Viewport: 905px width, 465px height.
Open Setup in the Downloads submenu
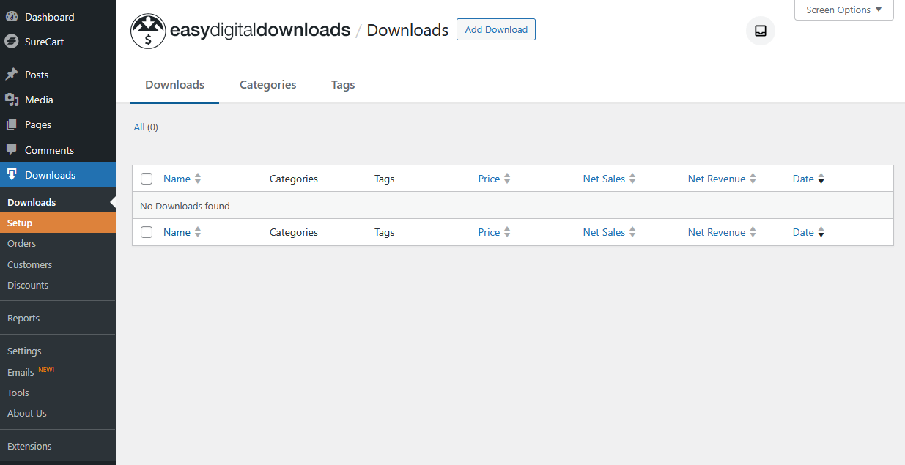[x=58, y=223]
